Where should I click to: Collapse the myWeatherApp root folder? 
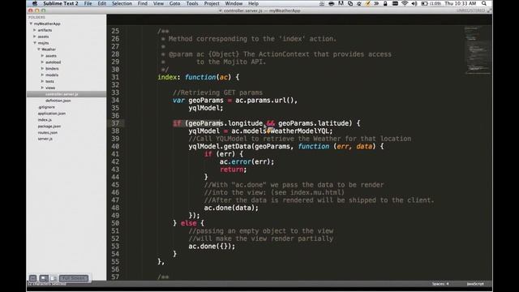pos(31,24)
